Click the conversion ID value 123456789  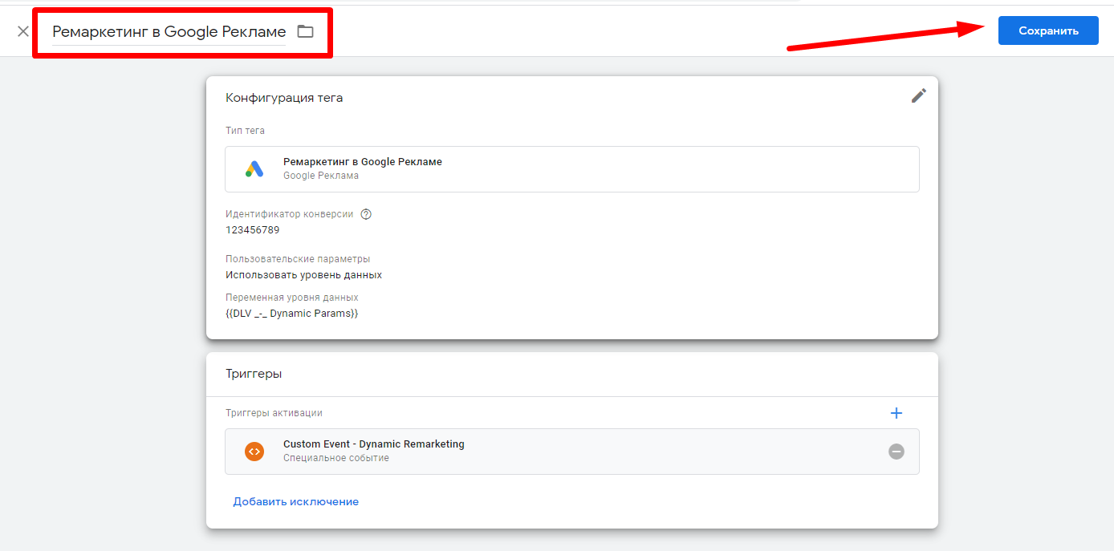(252, 230)
